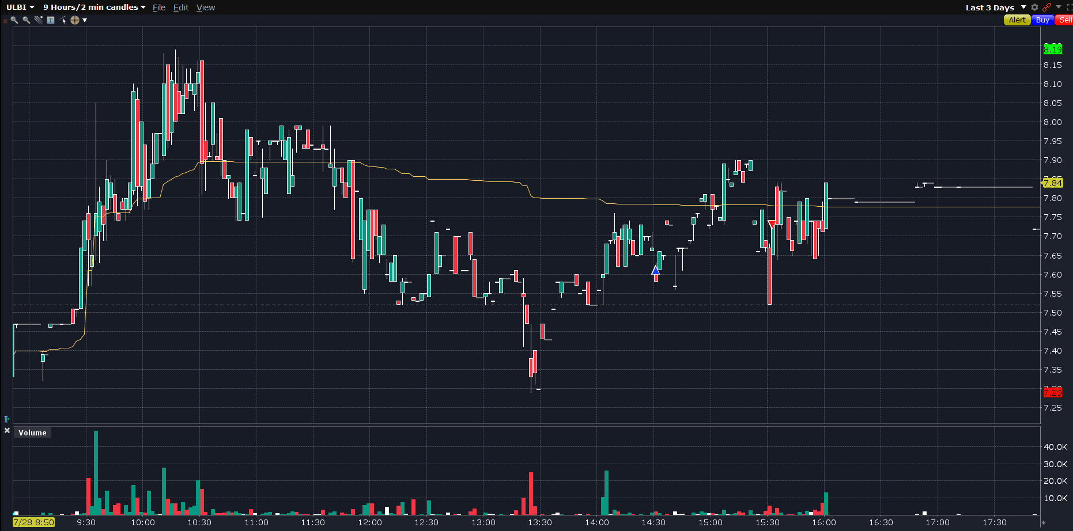Screen dimensions: 1073x531
Task: Click the 7.50 price axis label
Action: [x=1052, y=313]
